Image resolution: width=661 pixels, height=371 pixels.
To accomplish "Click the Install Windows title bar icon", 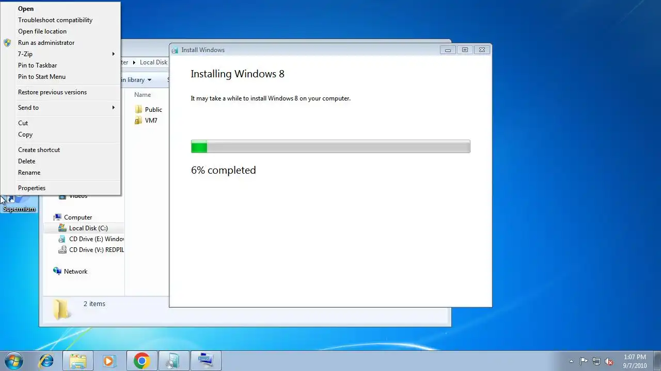I will [x=175, y=50].
